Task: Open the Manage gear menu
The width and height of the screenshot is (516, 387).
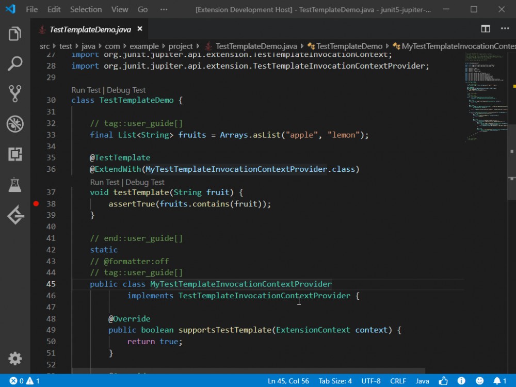Action: click(14, 359)
